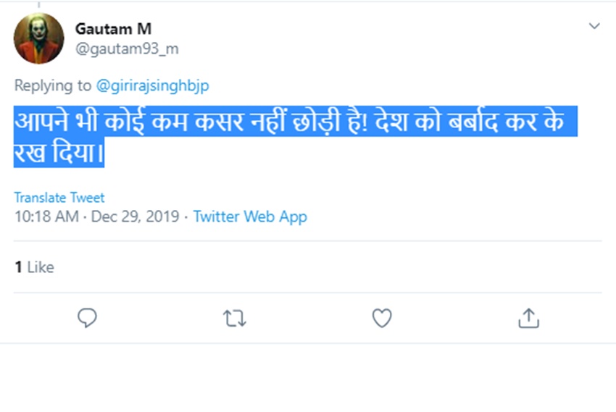Open Gautam M's profile picture
This screenshot has width=616, height=412.
(39, 38)
